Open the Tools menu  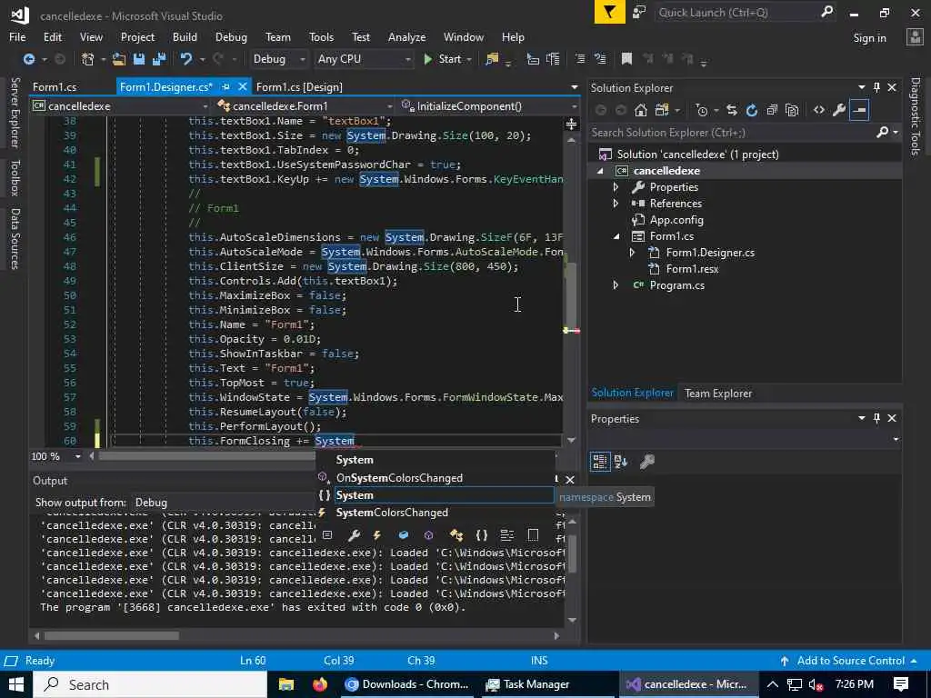(x=321, y=36)
